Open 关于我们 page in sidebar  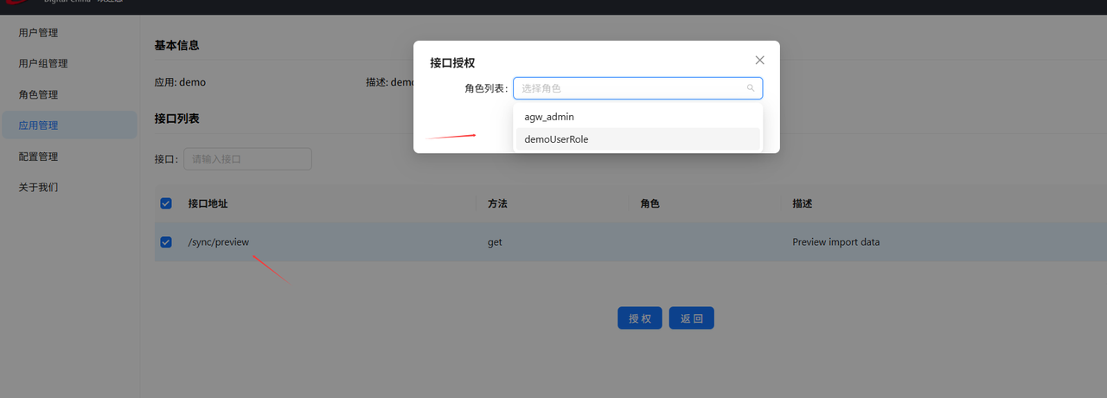[38, 188]
